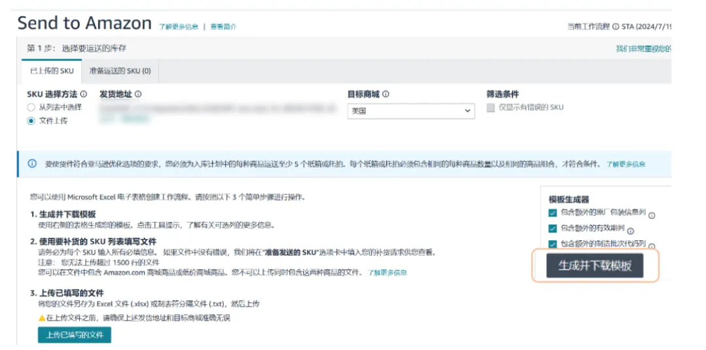Click the yellow warning triangle icon
This screenshot has height=350, width=706.
pos(42,318)
